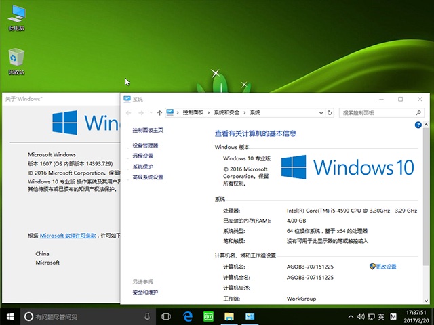Open the This PC desktop icon
Screen dimensions: 434x325
click(16, 18)
